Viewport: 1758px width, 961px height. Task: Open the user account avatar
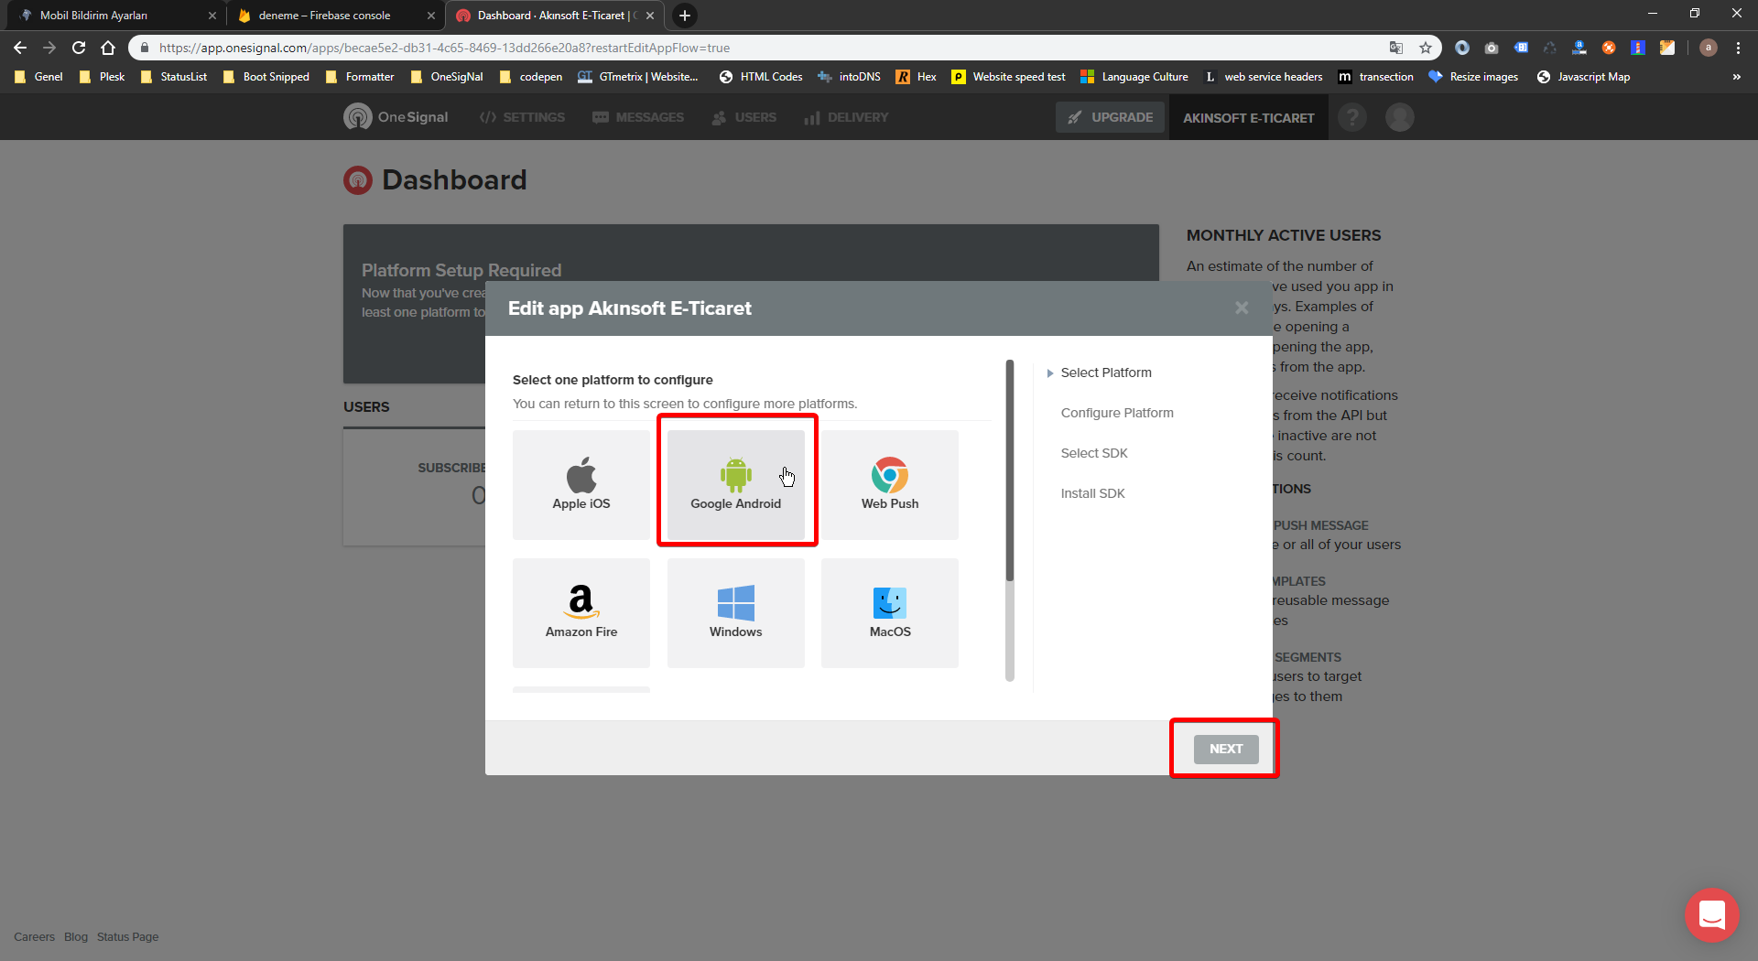click(x=1400, y=117)
